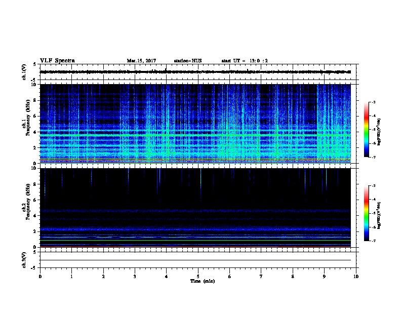This screenshot has height=310, width=401.
Task: Click the ch.1 frequency tick "6"
Action: [x=35, y=116]
